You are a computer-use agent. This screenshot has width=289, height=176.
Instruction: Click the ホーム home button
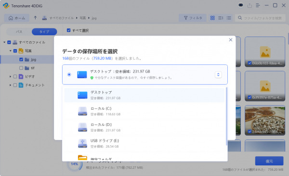coord(17,18)
